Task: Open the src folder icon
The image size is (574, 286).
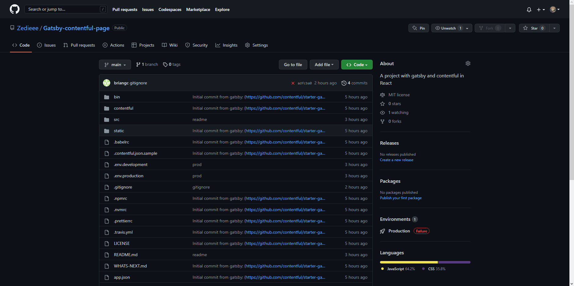Action: (x=107, y=120)
